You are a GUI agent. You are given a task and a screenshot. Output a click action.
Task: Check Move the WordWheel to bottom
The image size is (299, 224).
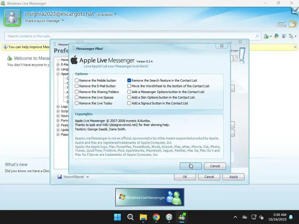point(129,86)
